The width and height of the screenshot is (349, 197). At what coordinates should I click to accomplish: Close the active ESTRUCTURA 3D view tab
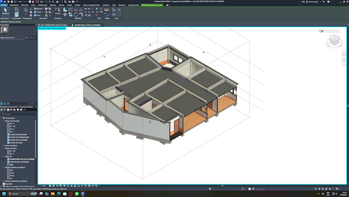pyautogui.click(x=102, y=25)
